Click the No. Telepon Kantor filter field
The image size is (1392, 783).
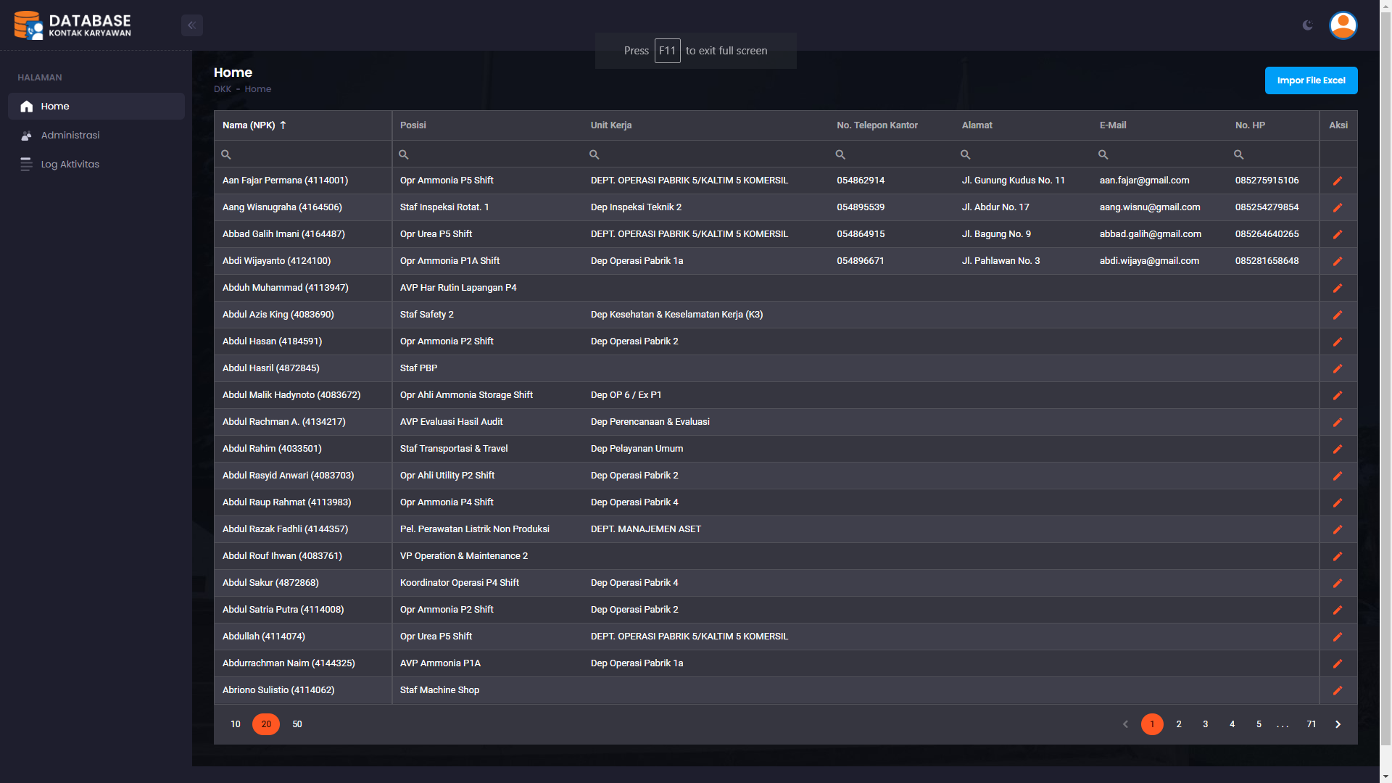coord(892,154)
